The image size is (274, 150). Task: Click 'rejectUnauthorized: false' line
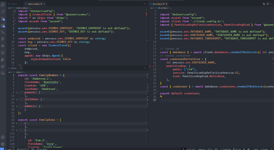pos(51,59)
